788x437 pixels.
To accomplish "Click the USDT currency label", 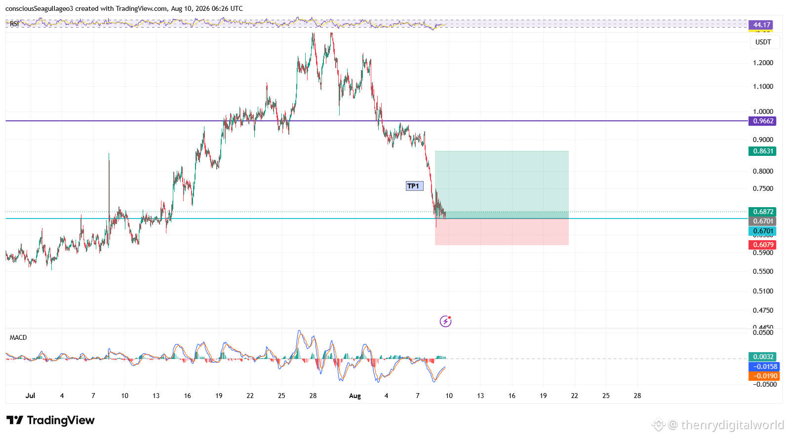I will [x=763, y=42].
